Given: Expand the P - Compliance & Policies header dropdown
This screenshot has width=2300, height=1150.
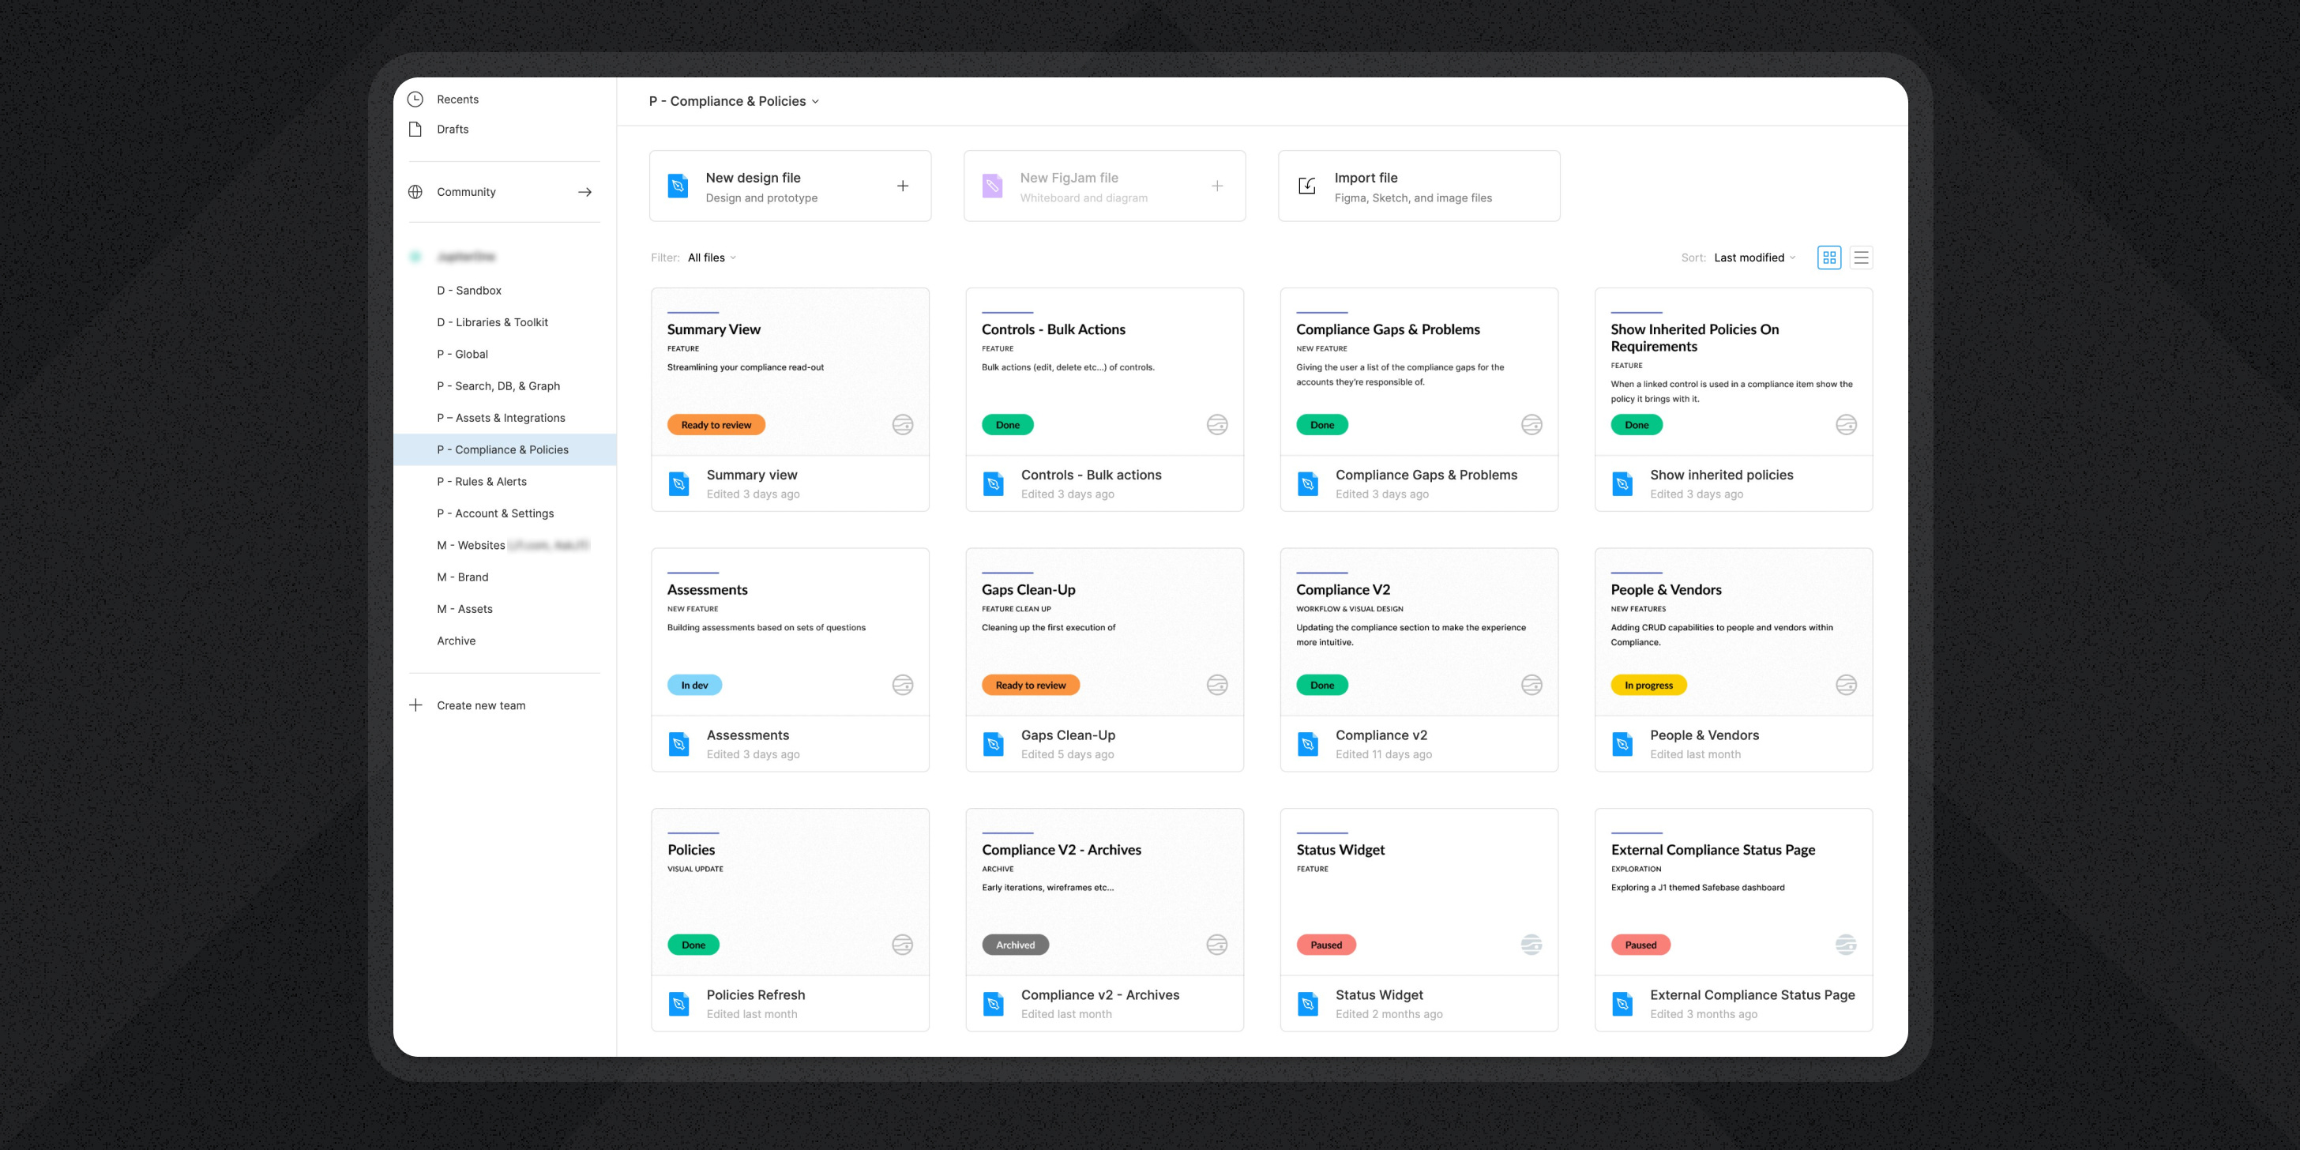Looking at the screenshot, I should pos(814,101).
